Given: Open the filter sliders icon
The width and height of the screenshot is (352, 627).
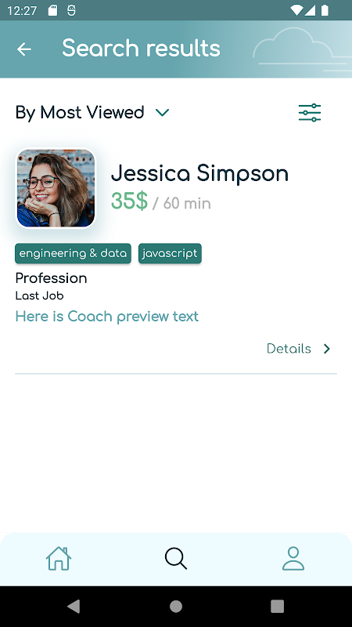Looking at the screenshot, I should point(310,112).
